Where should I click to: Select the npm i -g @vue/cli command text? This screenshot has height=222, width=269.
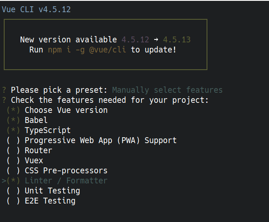pyautogui.click(x=87, y=50)
